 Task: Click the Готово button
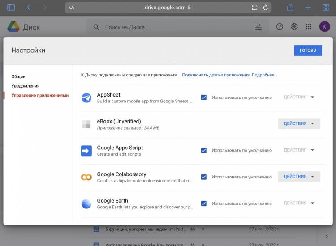point(308,51)
